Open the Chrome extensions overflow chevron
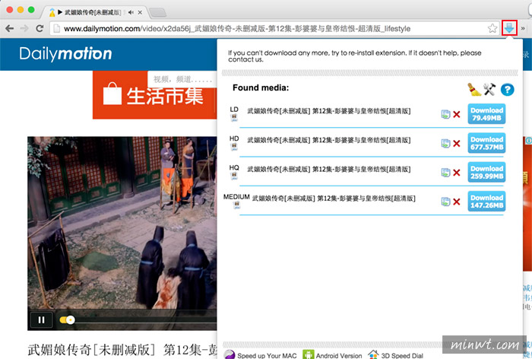The height and width of the screenshot is (359, 532). (523, 28)
